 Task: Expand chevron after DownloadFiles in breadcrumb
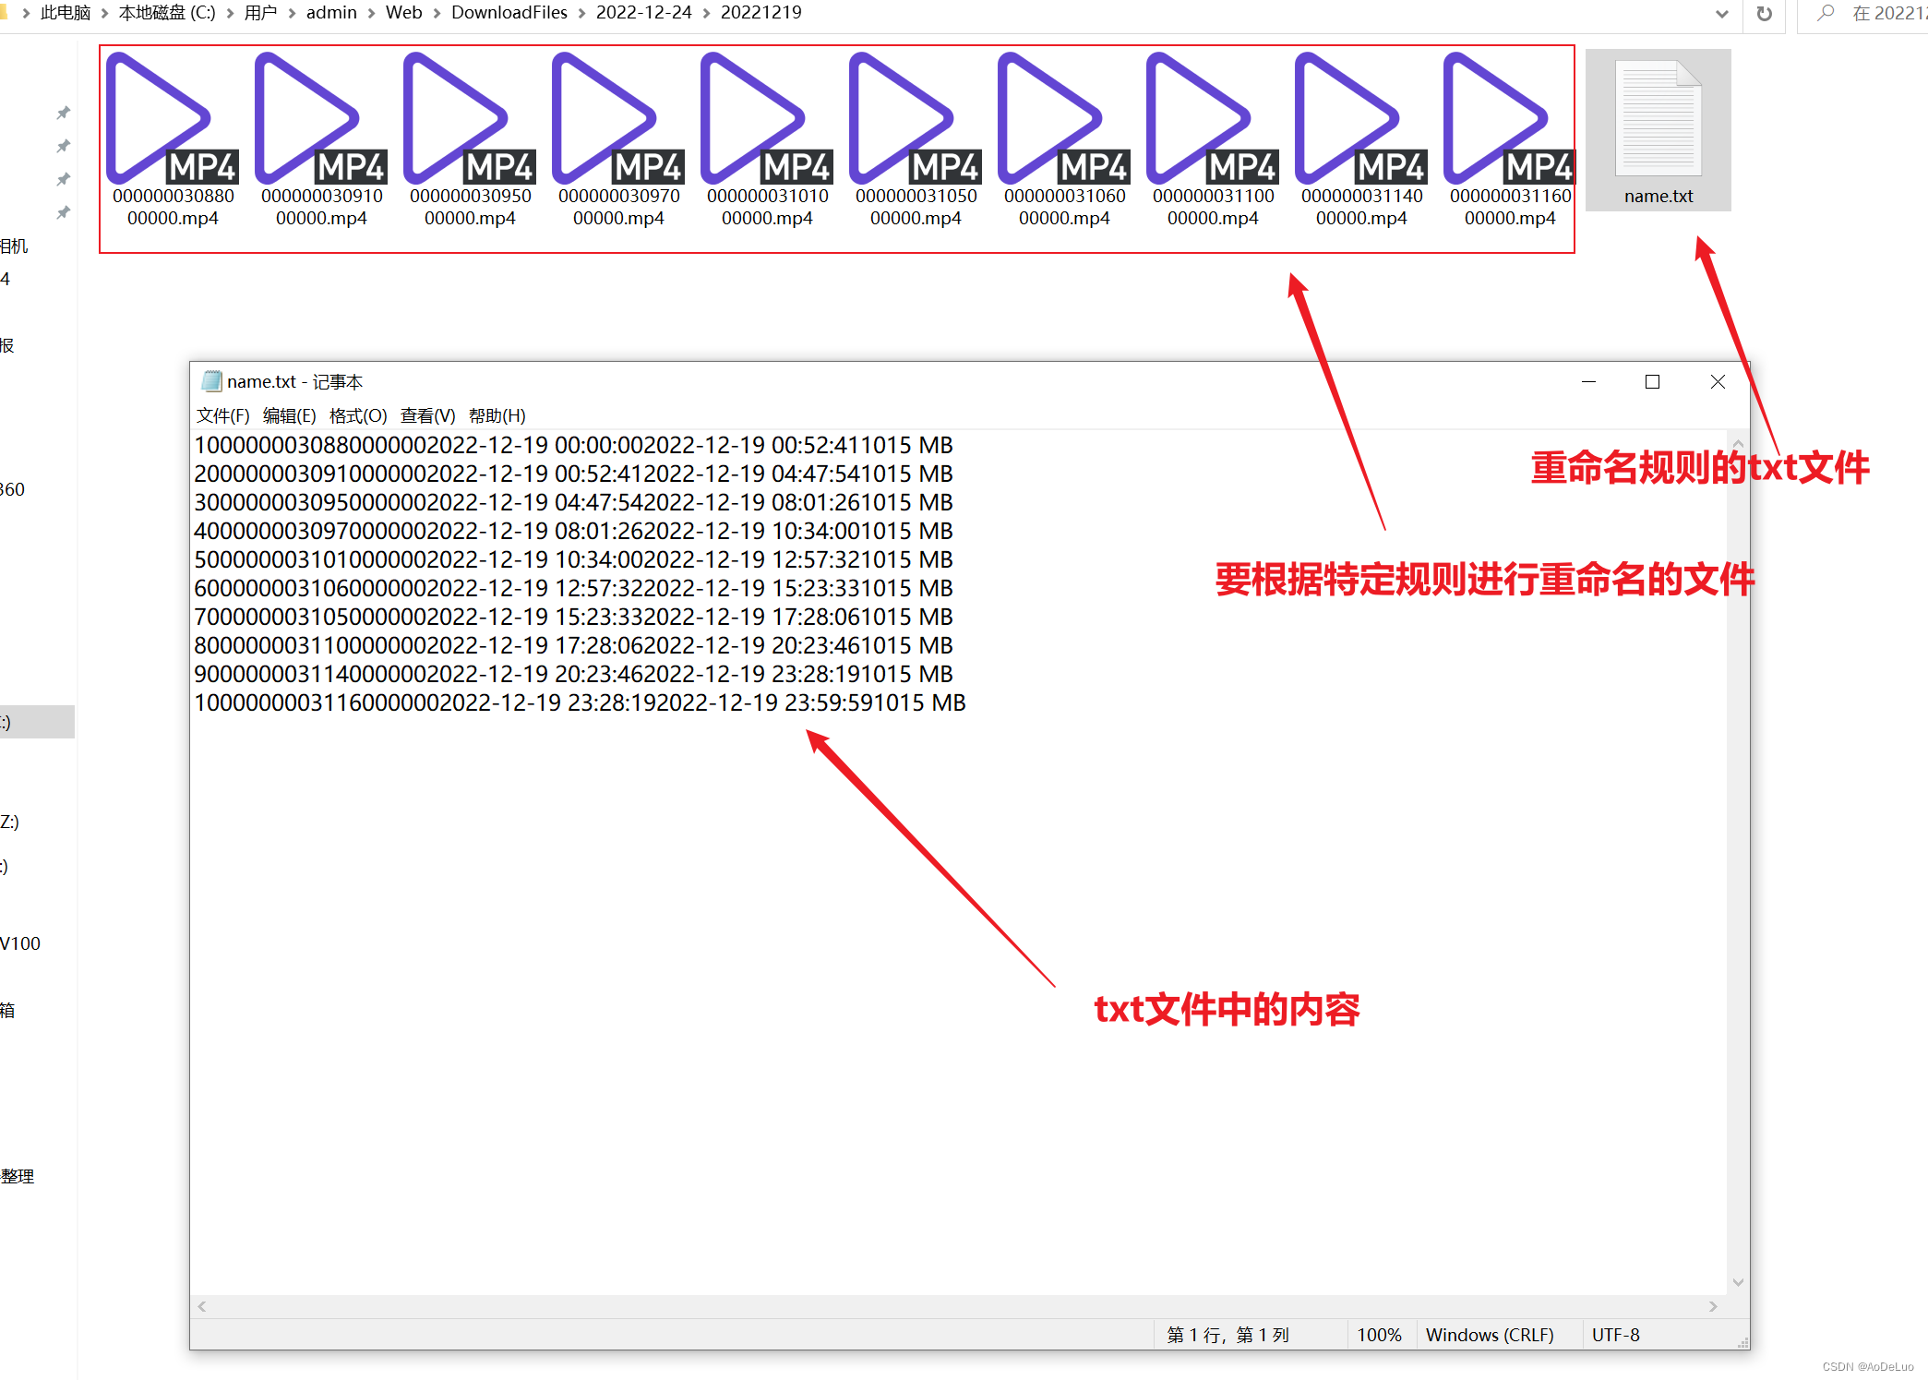pos(581,13)
